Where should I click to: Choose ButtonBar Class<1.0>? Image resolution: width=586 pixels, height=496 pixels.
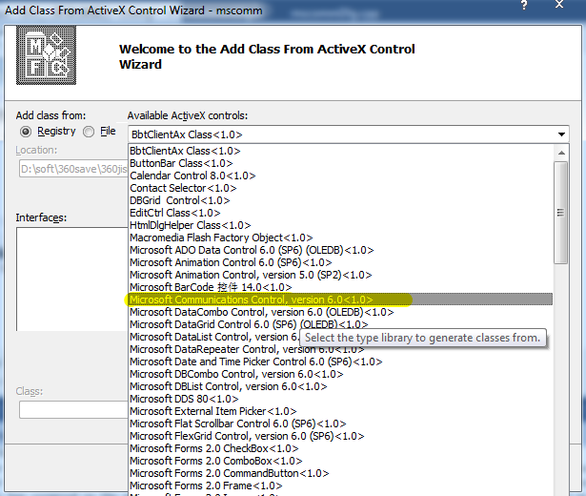(340, 163)
